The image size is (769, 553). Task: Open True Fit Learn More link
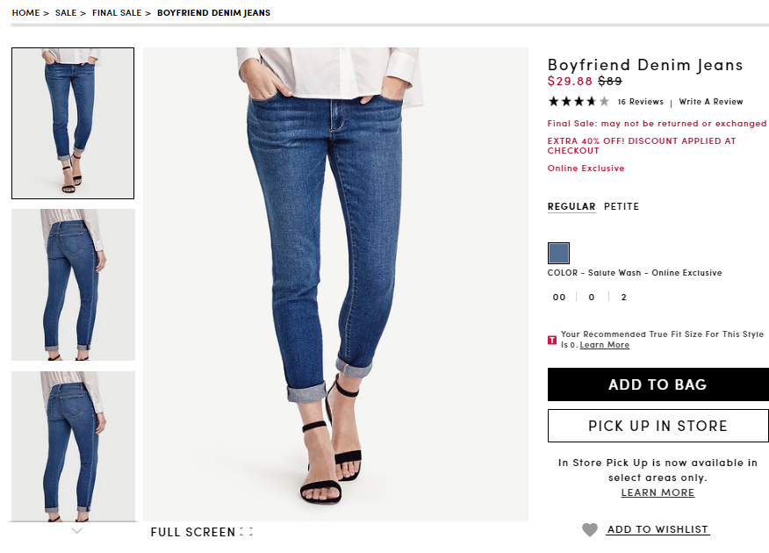coord(604,345)
